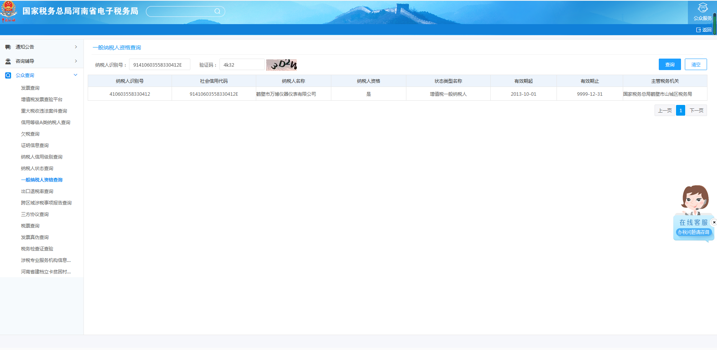Dismiss the 在线客服 popup with the × button
717x350 pixels.
(x=714, y=222)
